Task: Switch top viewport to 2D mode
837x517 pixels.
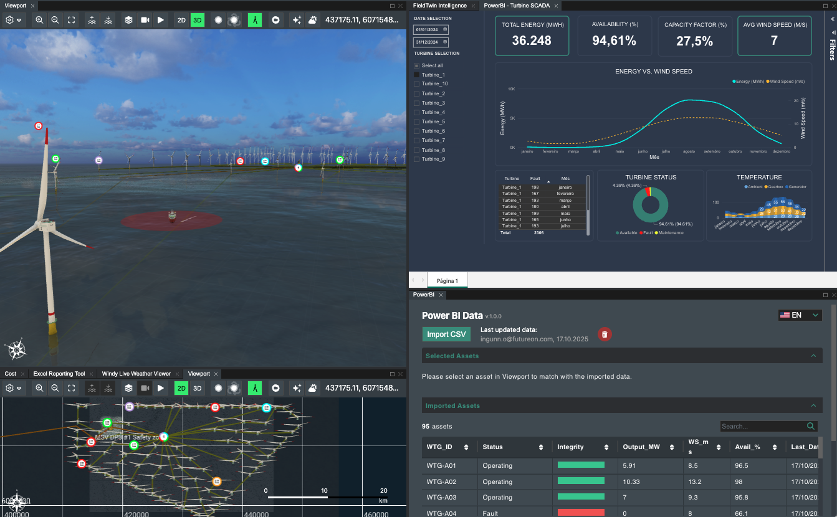Action: [181, 20]
